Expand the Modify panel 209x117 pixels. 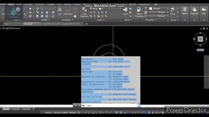[x=45, y=20]
